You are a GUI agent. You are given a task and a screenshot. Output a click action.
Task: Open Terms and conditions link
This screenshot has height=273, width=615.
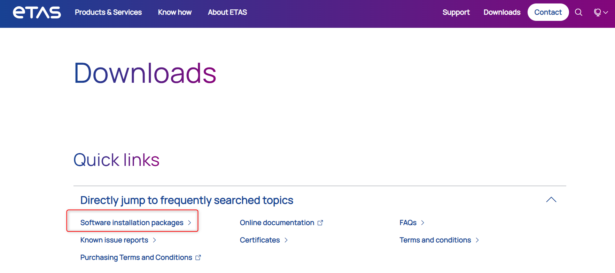click(439, 240)
